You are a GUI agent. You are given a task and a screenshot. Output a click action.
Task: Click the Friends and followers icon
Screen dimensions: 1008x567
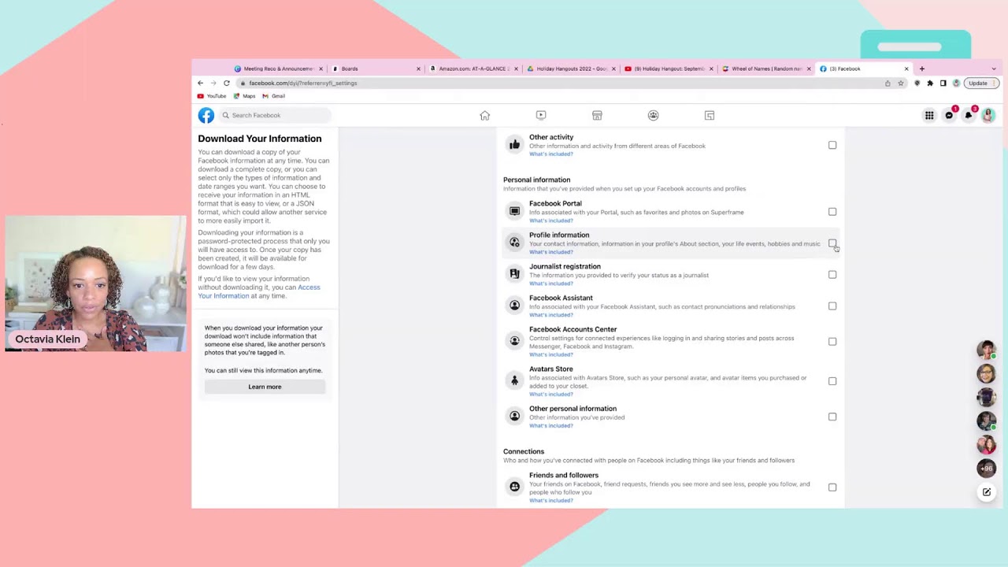point(514,487)
